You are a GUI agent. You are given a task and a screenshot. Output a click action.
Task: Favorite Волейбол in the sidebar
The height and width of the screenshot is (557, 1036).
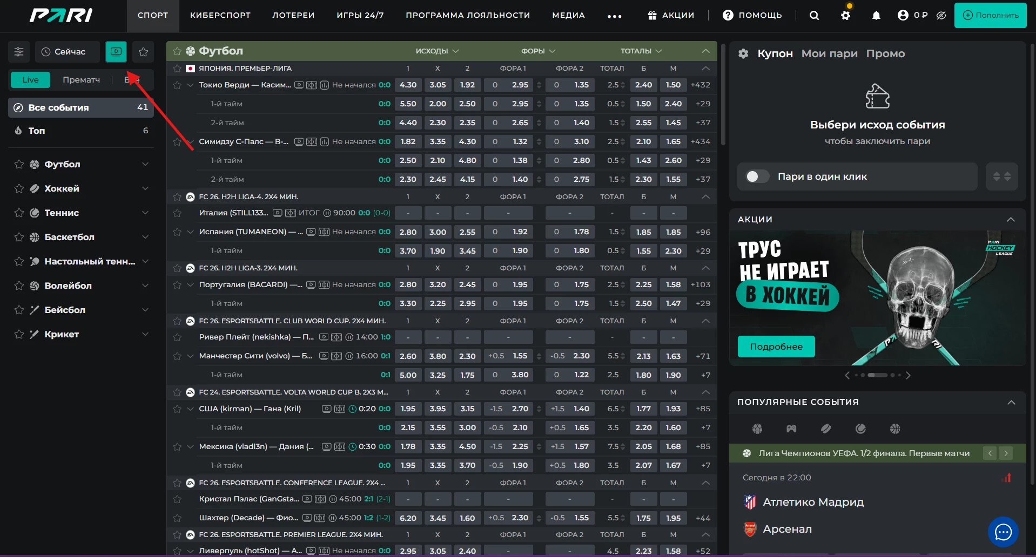click(19, 286)
